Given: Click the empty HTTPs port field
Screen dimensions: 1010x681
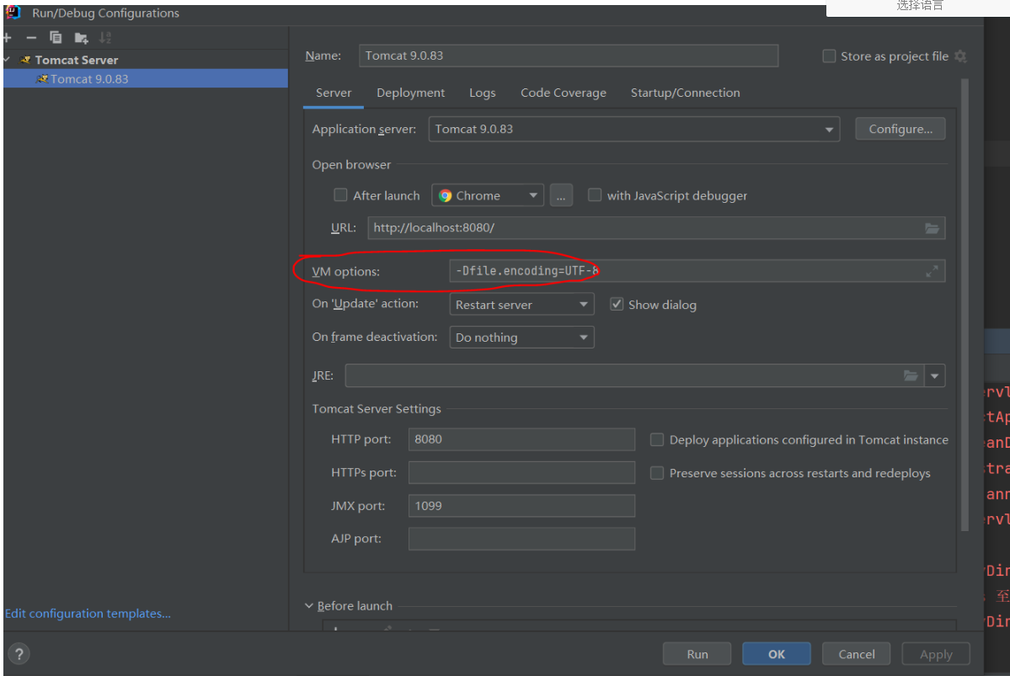Looking at the screenshot, I should pos(521,472).
